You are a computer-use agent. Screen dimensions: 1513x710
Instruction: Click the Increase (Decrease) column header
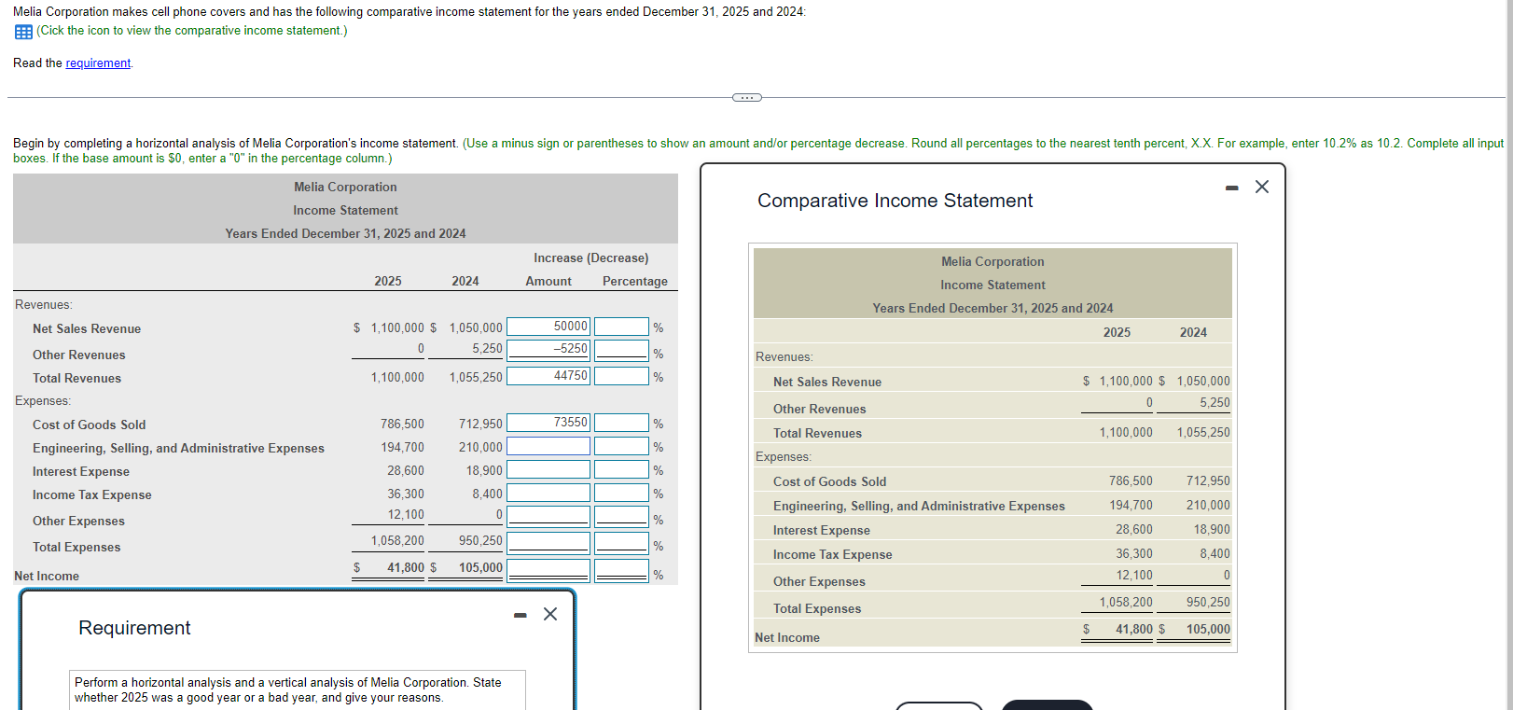(x=590, y=258)
